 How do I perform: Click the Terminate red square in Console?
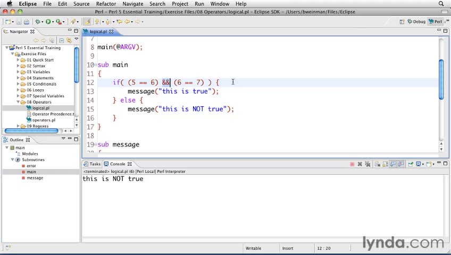(352, 164)
